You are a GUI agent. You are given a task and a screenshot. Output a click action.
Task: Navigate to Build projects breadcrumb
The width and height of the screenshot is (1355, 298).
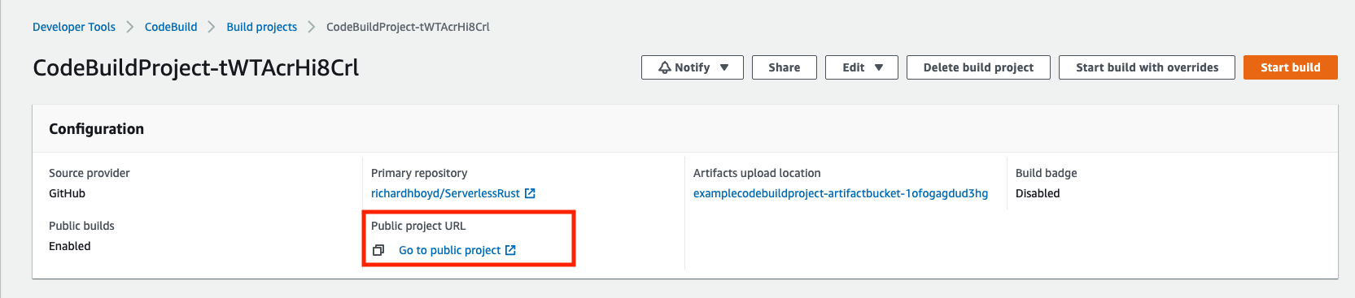262,27
